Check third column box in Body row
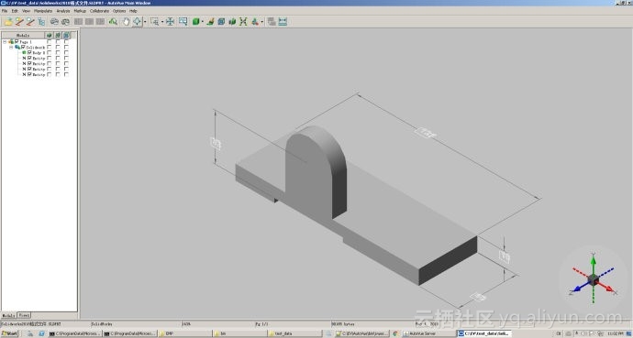 point(66,52)
